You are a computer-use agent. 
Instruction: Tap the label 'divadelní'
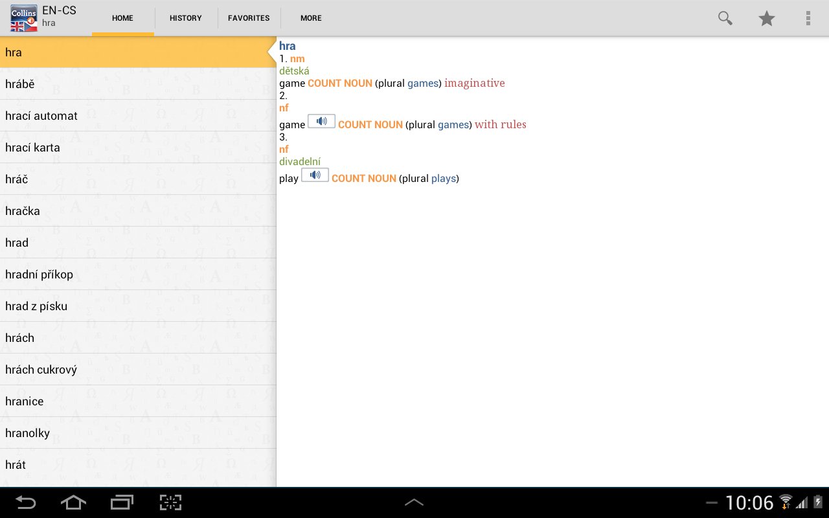pyautogui.click(x=300, y=162)
